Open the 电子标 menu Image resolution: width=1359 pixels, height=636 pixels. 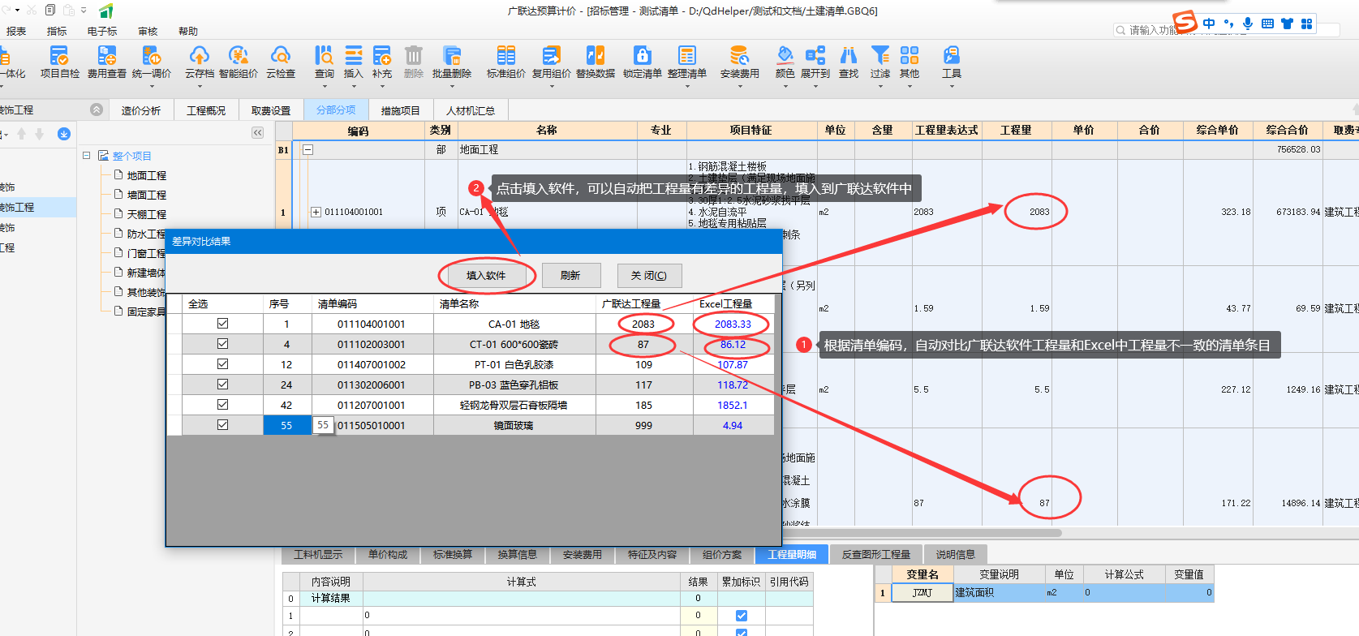coord(102,32)
